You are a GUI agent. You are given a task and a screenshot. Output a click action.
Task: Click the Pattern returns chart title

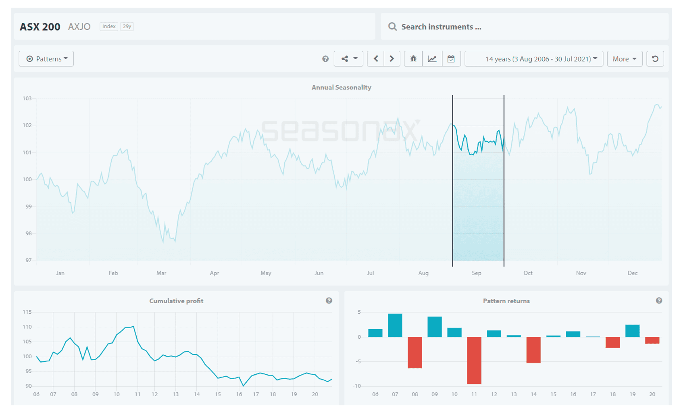tap(506, 301)
